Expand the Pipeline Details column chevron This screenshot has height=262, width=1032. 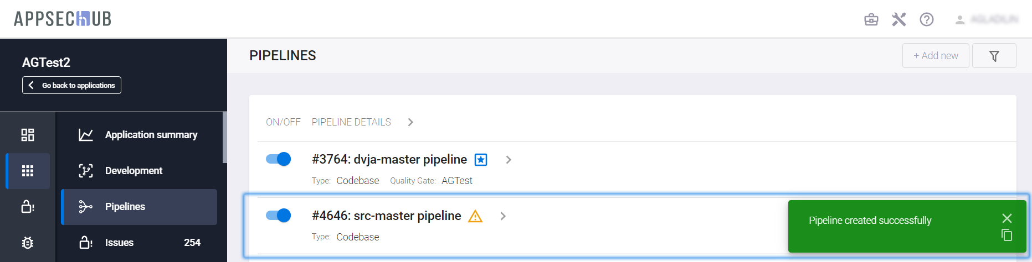[410, 122]
